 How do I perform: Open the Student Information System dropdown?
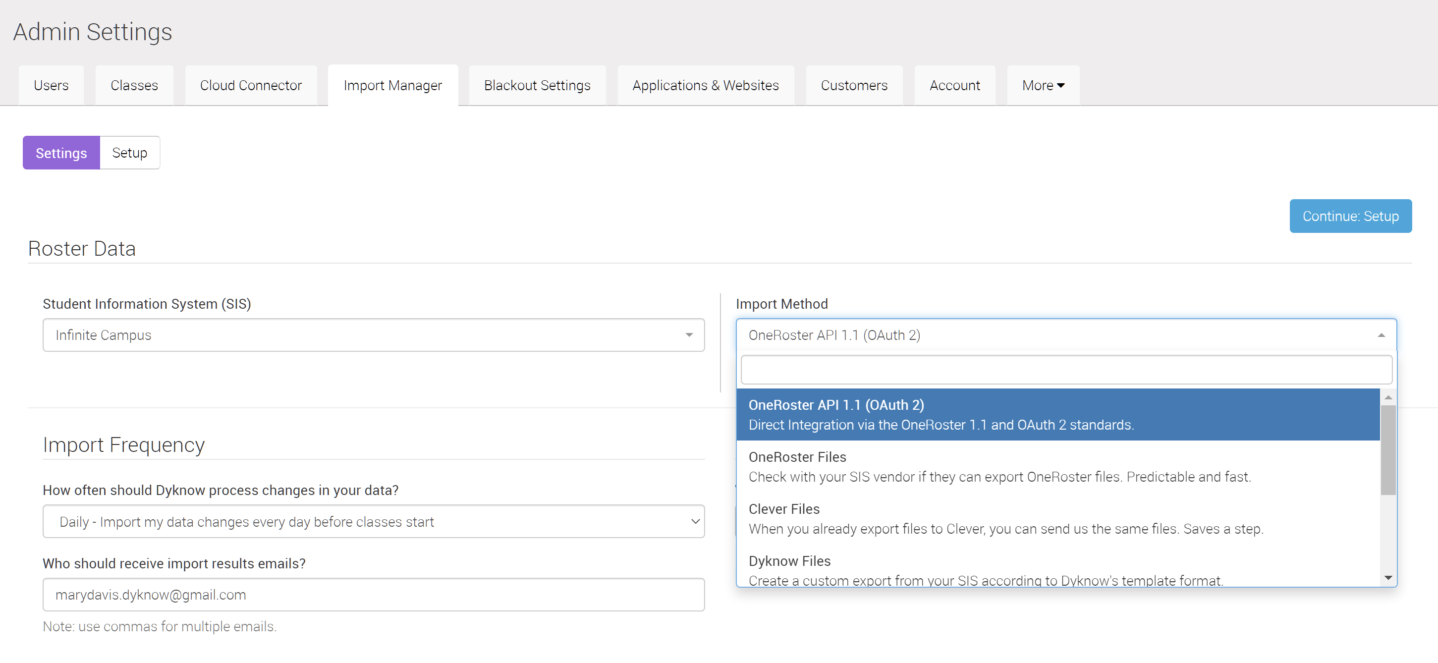pos(374,335)
